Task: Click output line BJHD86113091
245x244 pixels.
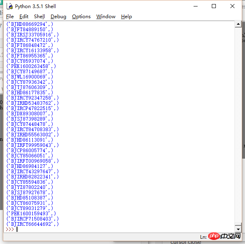Action: click(30, 140)
